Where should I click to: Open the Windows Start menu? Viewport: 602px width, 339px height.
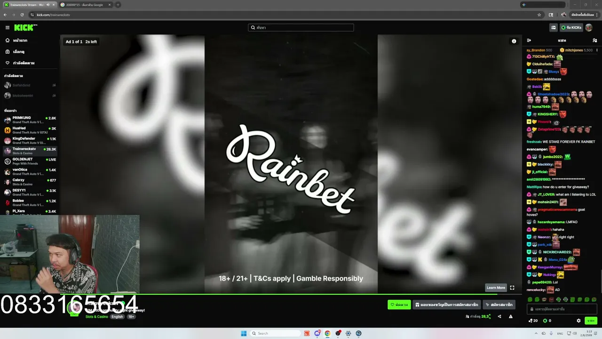[244, 333]
